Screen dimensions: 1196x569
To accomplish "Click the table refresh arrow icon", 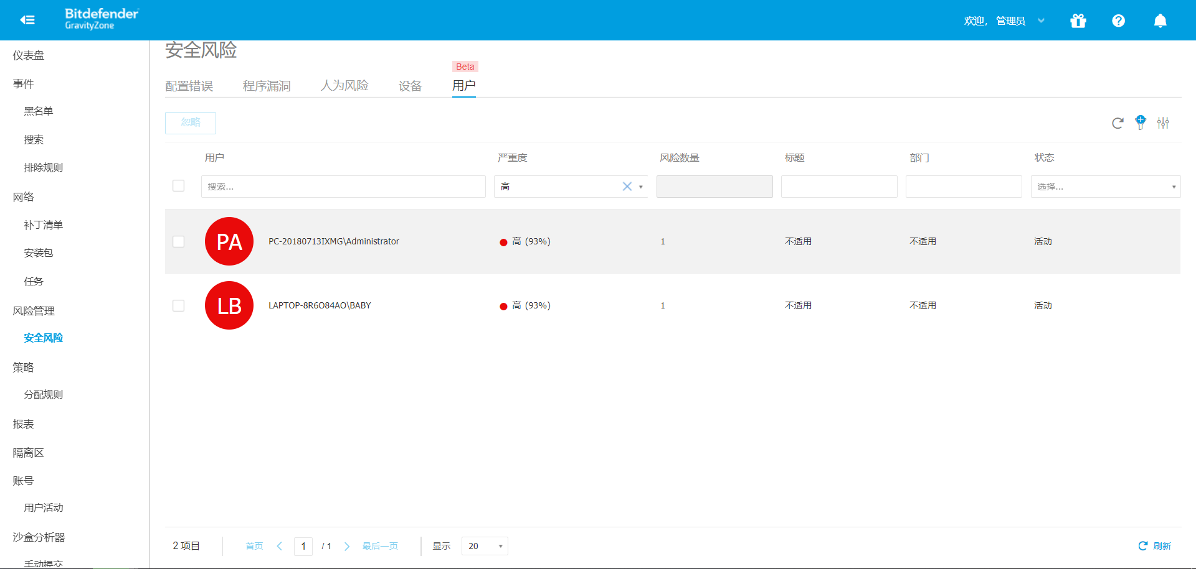I will click(1118, 123).
